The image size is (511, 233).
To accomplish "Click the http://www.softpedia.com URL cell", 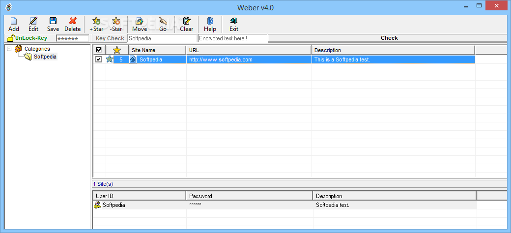I will click(249, 59).
